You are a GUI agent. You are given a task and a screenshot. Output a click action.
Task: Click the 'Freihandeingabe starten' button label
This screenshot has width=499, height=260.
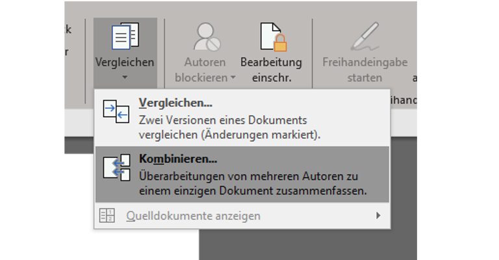[365, 70]
